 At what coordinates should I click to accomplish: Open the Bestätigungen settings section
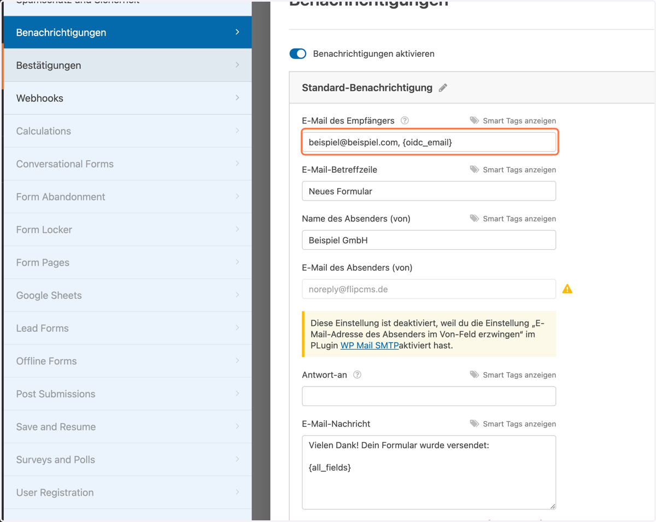(127, 65)
